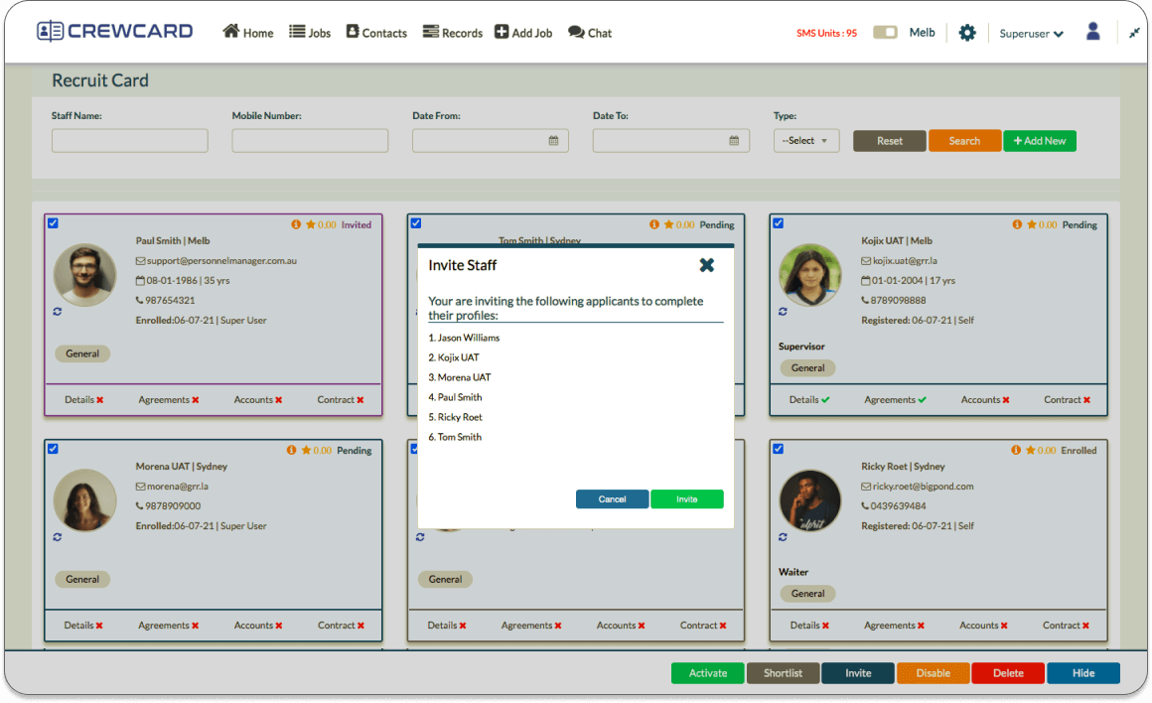Image resolution: width=1152 pixels, height=703 pixels.
Task: Open the Chat section from the navigation bar
Action: [589, 32]
